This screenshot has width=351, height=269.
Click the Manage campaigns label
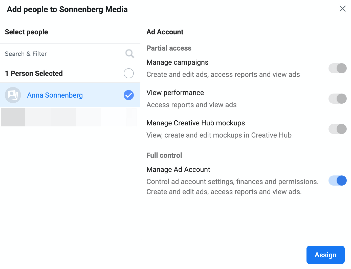tap(177, 62)
